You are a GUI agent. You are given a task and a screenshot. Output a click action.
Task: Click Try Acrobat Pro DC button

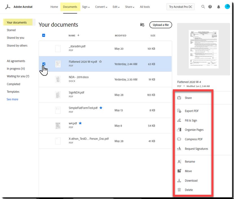pyautogui.click(x=180, y=7)
